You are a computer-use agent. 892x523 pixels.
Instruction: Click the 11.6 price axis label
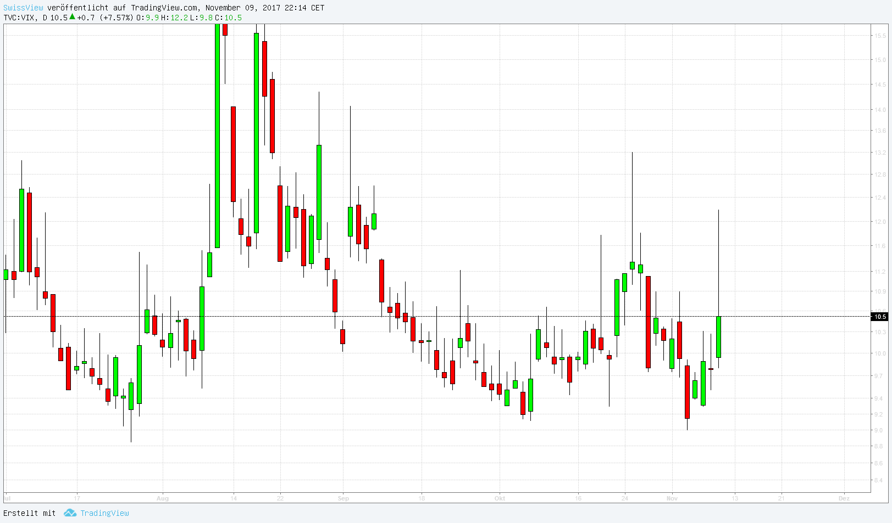(880, 246)
